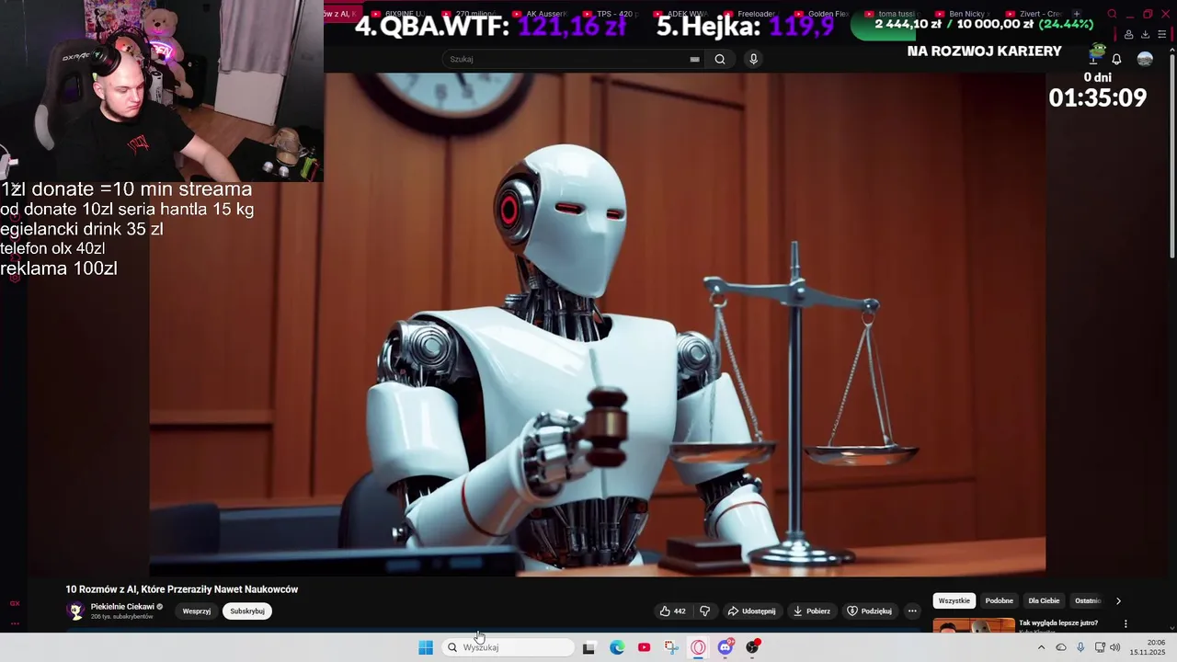The image size is (1177, 662).
Task: Select the Podobne filter chip
Action: pyautogui.click(x=1000, y=600)
